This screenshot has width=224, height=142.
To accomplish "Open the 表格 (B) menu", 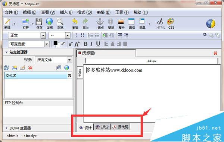I will (x=103, y=13).
